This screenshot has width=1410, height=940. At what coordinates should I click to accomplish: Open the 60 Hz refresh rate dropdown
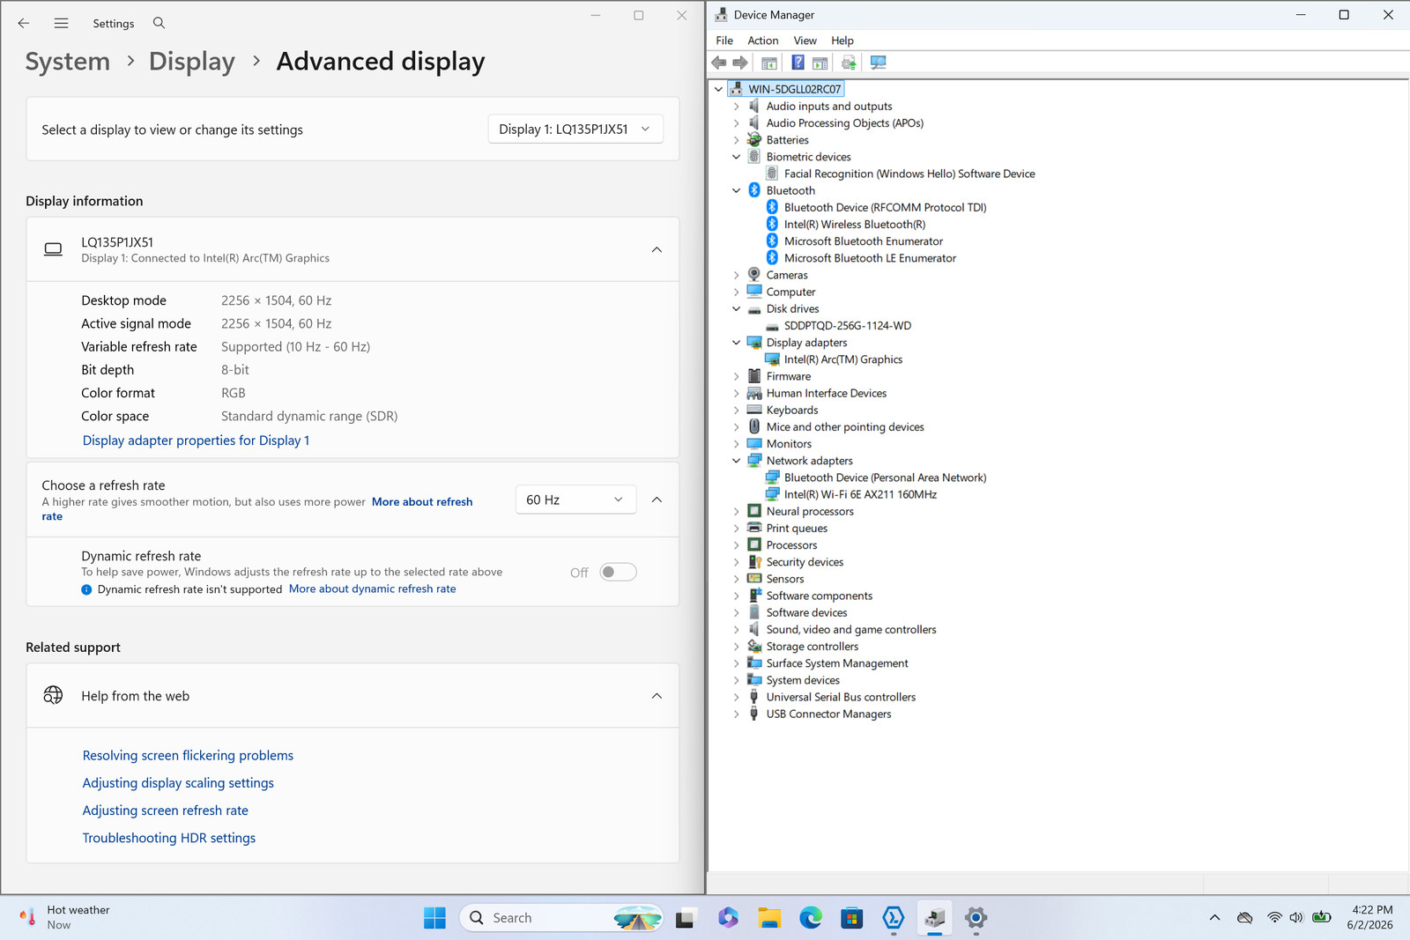tap(575, 500)
